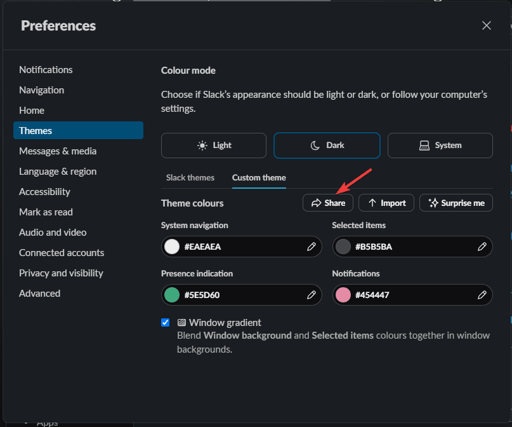
Task: Click pencil icon for Notifications colour
Action: 482,295
